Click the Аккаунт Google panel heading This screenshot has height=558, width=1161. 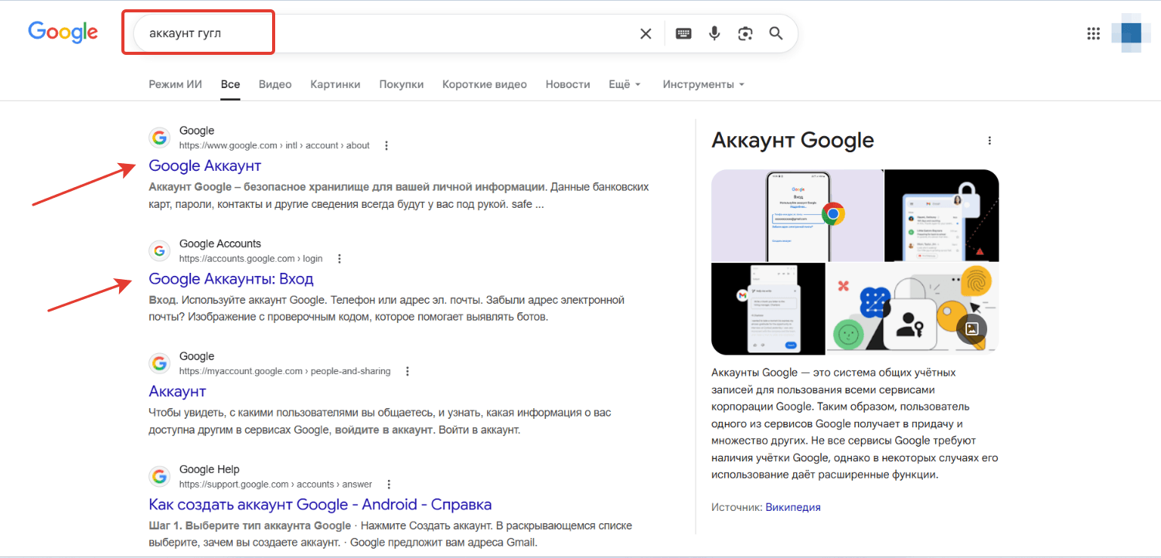(792, 140)
